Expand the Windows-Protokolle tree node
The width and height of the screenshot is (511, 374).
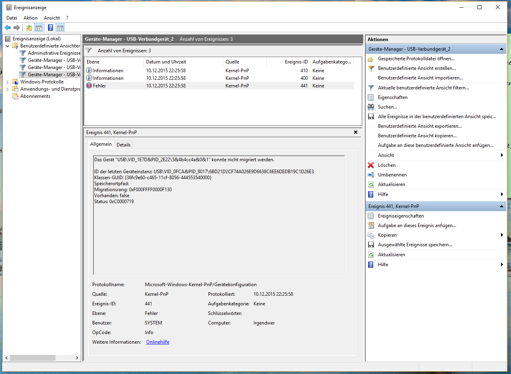point(7,82)
